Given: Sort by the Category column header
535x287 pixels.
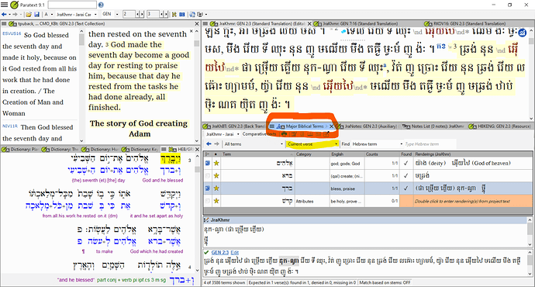Looking at the screenshot, I should coord(312,154).
